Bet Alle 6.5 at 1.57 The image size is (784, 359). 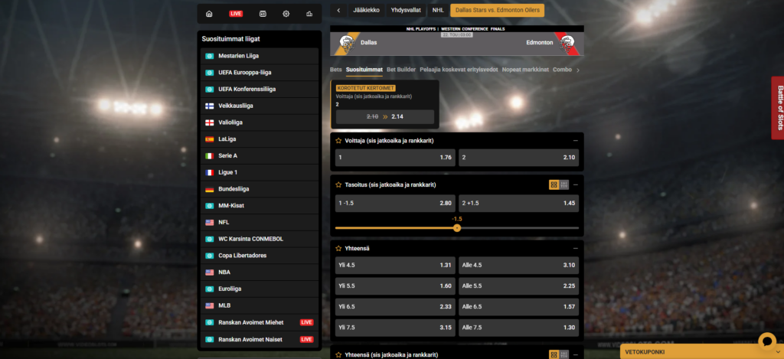518,307
